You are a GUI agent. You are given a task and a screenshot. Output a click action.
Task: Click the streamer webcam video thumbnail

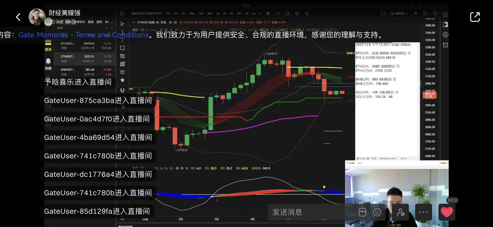[x=397, y=194]
